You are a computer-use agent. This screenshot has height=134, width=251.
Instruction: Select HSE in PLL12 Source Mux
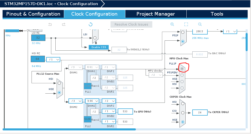(59, 93)
